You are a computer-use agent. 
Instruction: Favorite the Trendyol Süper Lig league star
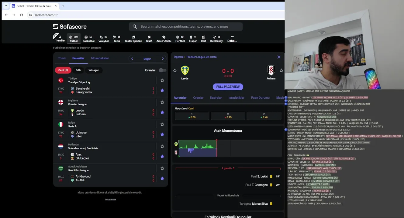(x=162, y=80)
